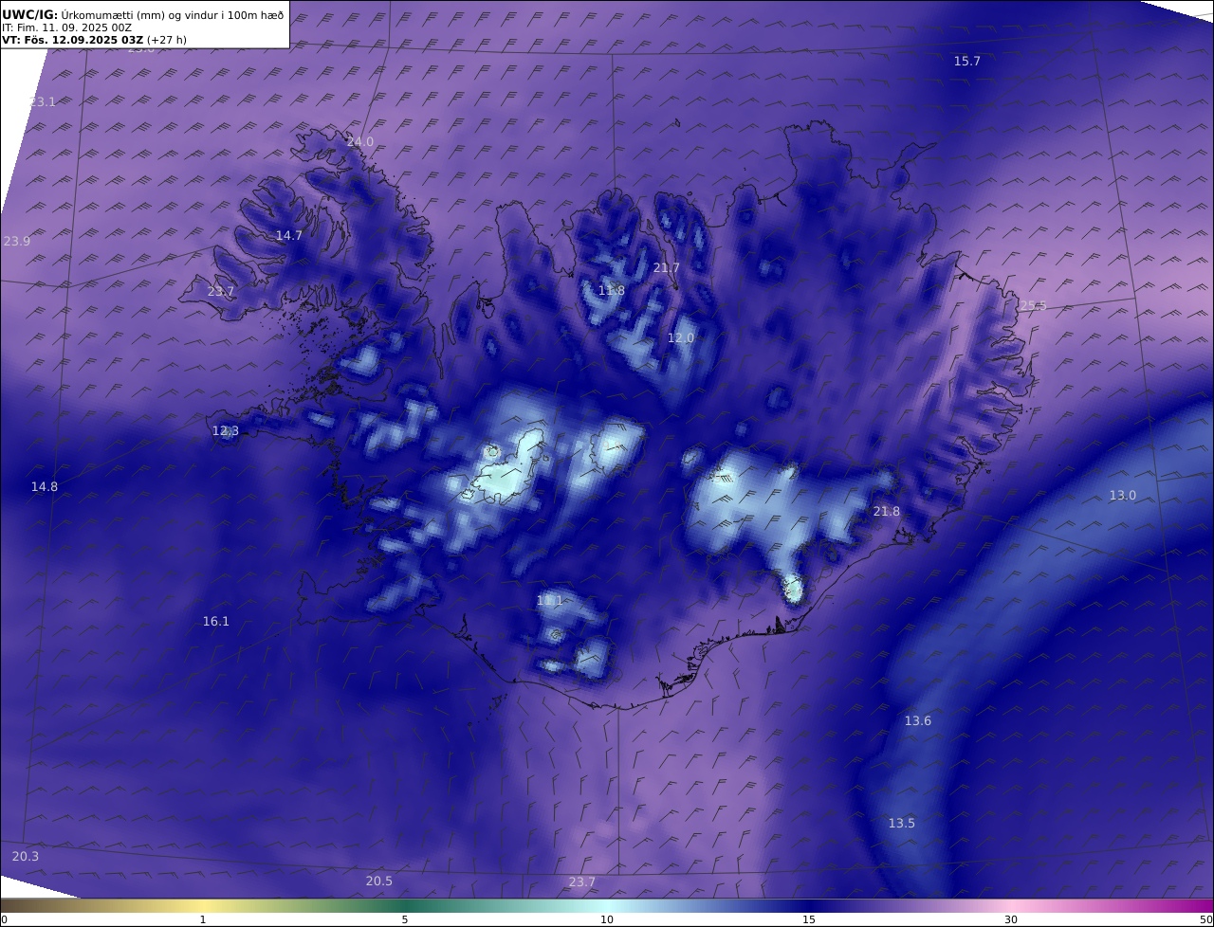Click the 12.0 value label

(680, 338)
